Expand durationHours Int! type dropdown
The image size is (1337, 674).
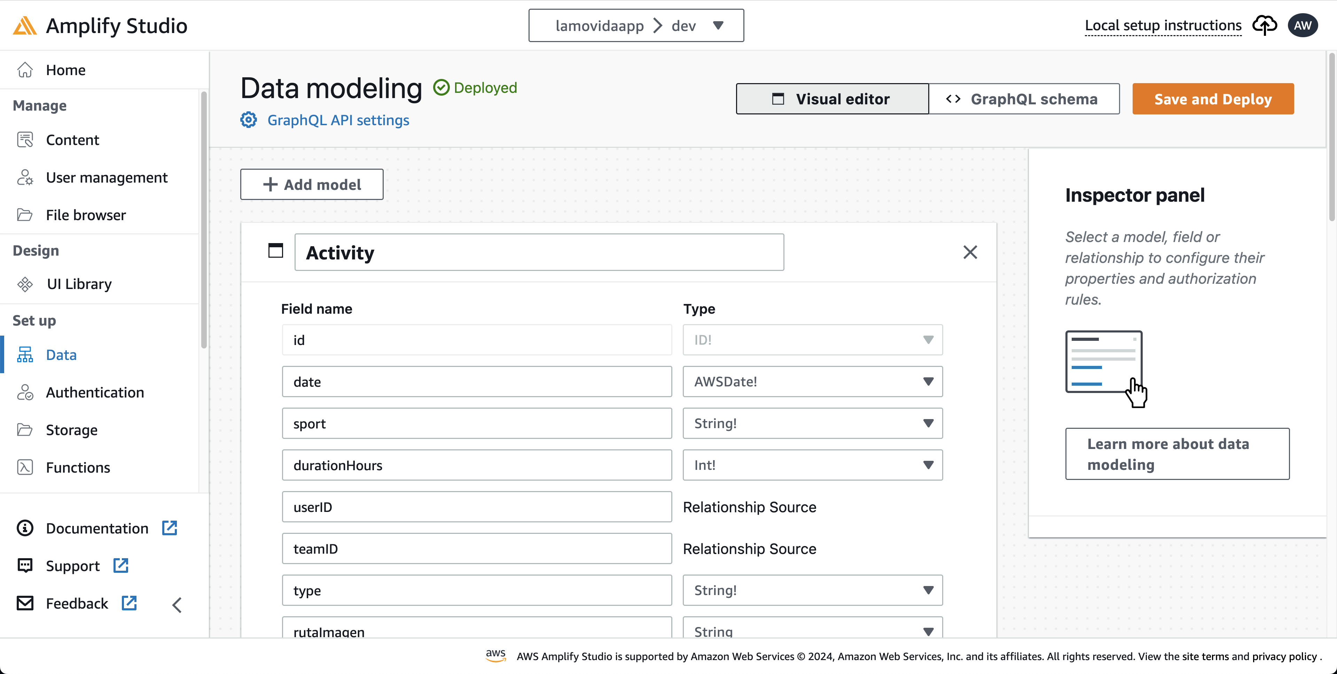pyautogui.click(x=812, y=465)
